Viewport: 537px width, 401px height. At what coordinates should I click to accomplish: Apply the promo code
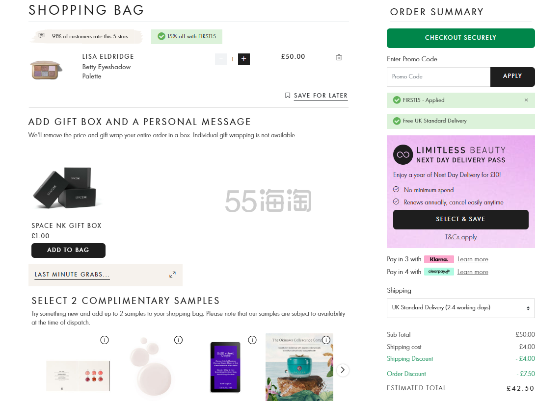pos(512,76)
